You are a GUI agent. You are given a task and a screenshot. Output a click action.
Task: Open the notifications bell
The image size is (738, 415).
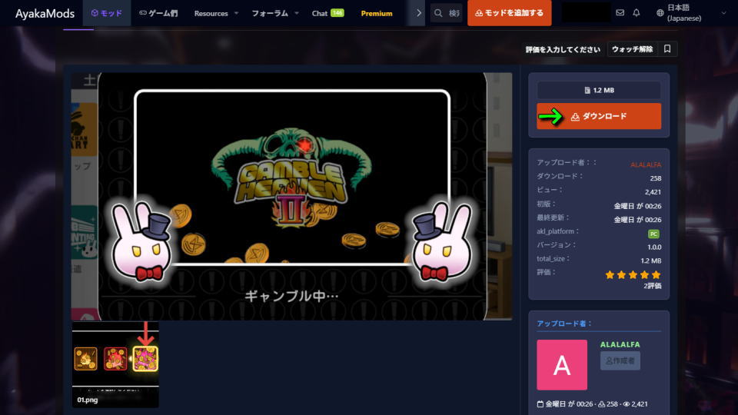(x=637, y=13)
